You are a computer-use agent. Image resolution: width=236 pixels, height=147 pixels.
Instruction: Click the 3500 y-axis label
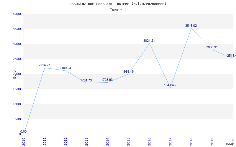pos(17,29)
